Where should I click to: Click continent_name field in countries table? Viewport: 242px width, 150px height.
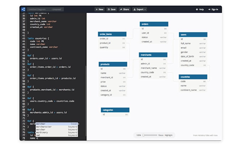click(193, 90)
